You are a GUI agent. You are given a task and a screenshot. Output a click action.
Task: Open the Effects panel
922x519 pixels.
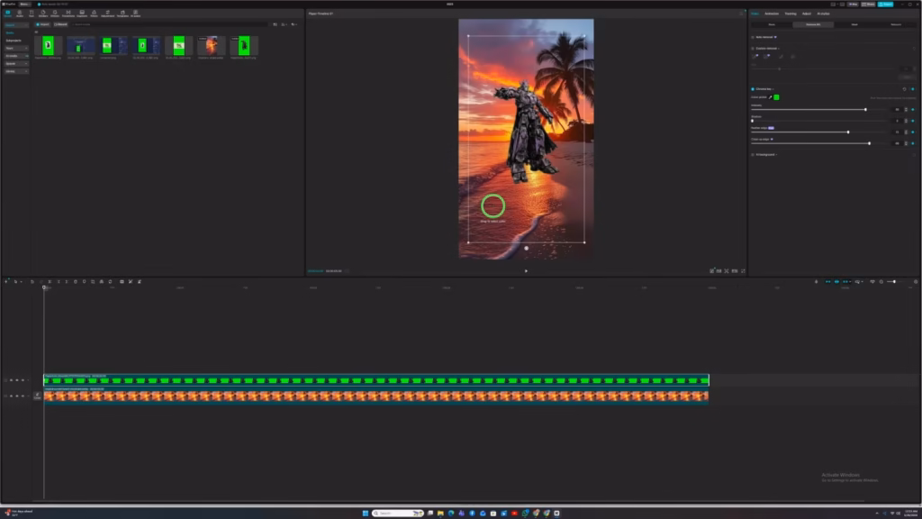55,14
